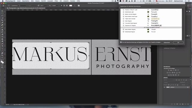Click the delete layer trash icon
The image size is (192, 108).
pos(188,104)
